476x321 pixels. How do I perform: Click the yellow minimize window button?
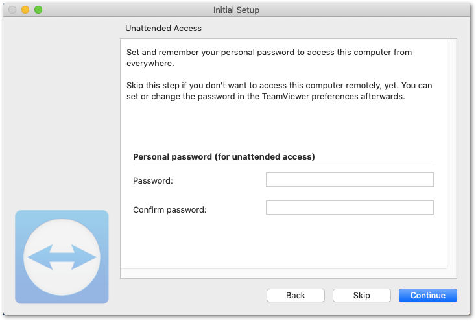pyautogui.click(x=25, y=10)
